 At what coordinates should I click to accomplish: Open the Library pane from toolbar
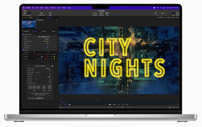pyautogui.click(x=25, y=13)
